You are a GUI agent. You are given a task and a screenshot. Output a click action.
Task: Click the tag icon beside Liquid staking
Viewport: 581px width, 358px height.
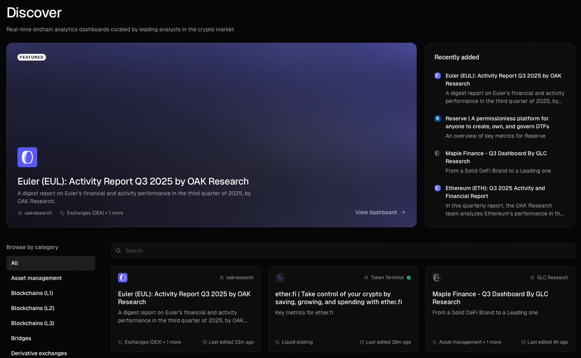[278, 342]
